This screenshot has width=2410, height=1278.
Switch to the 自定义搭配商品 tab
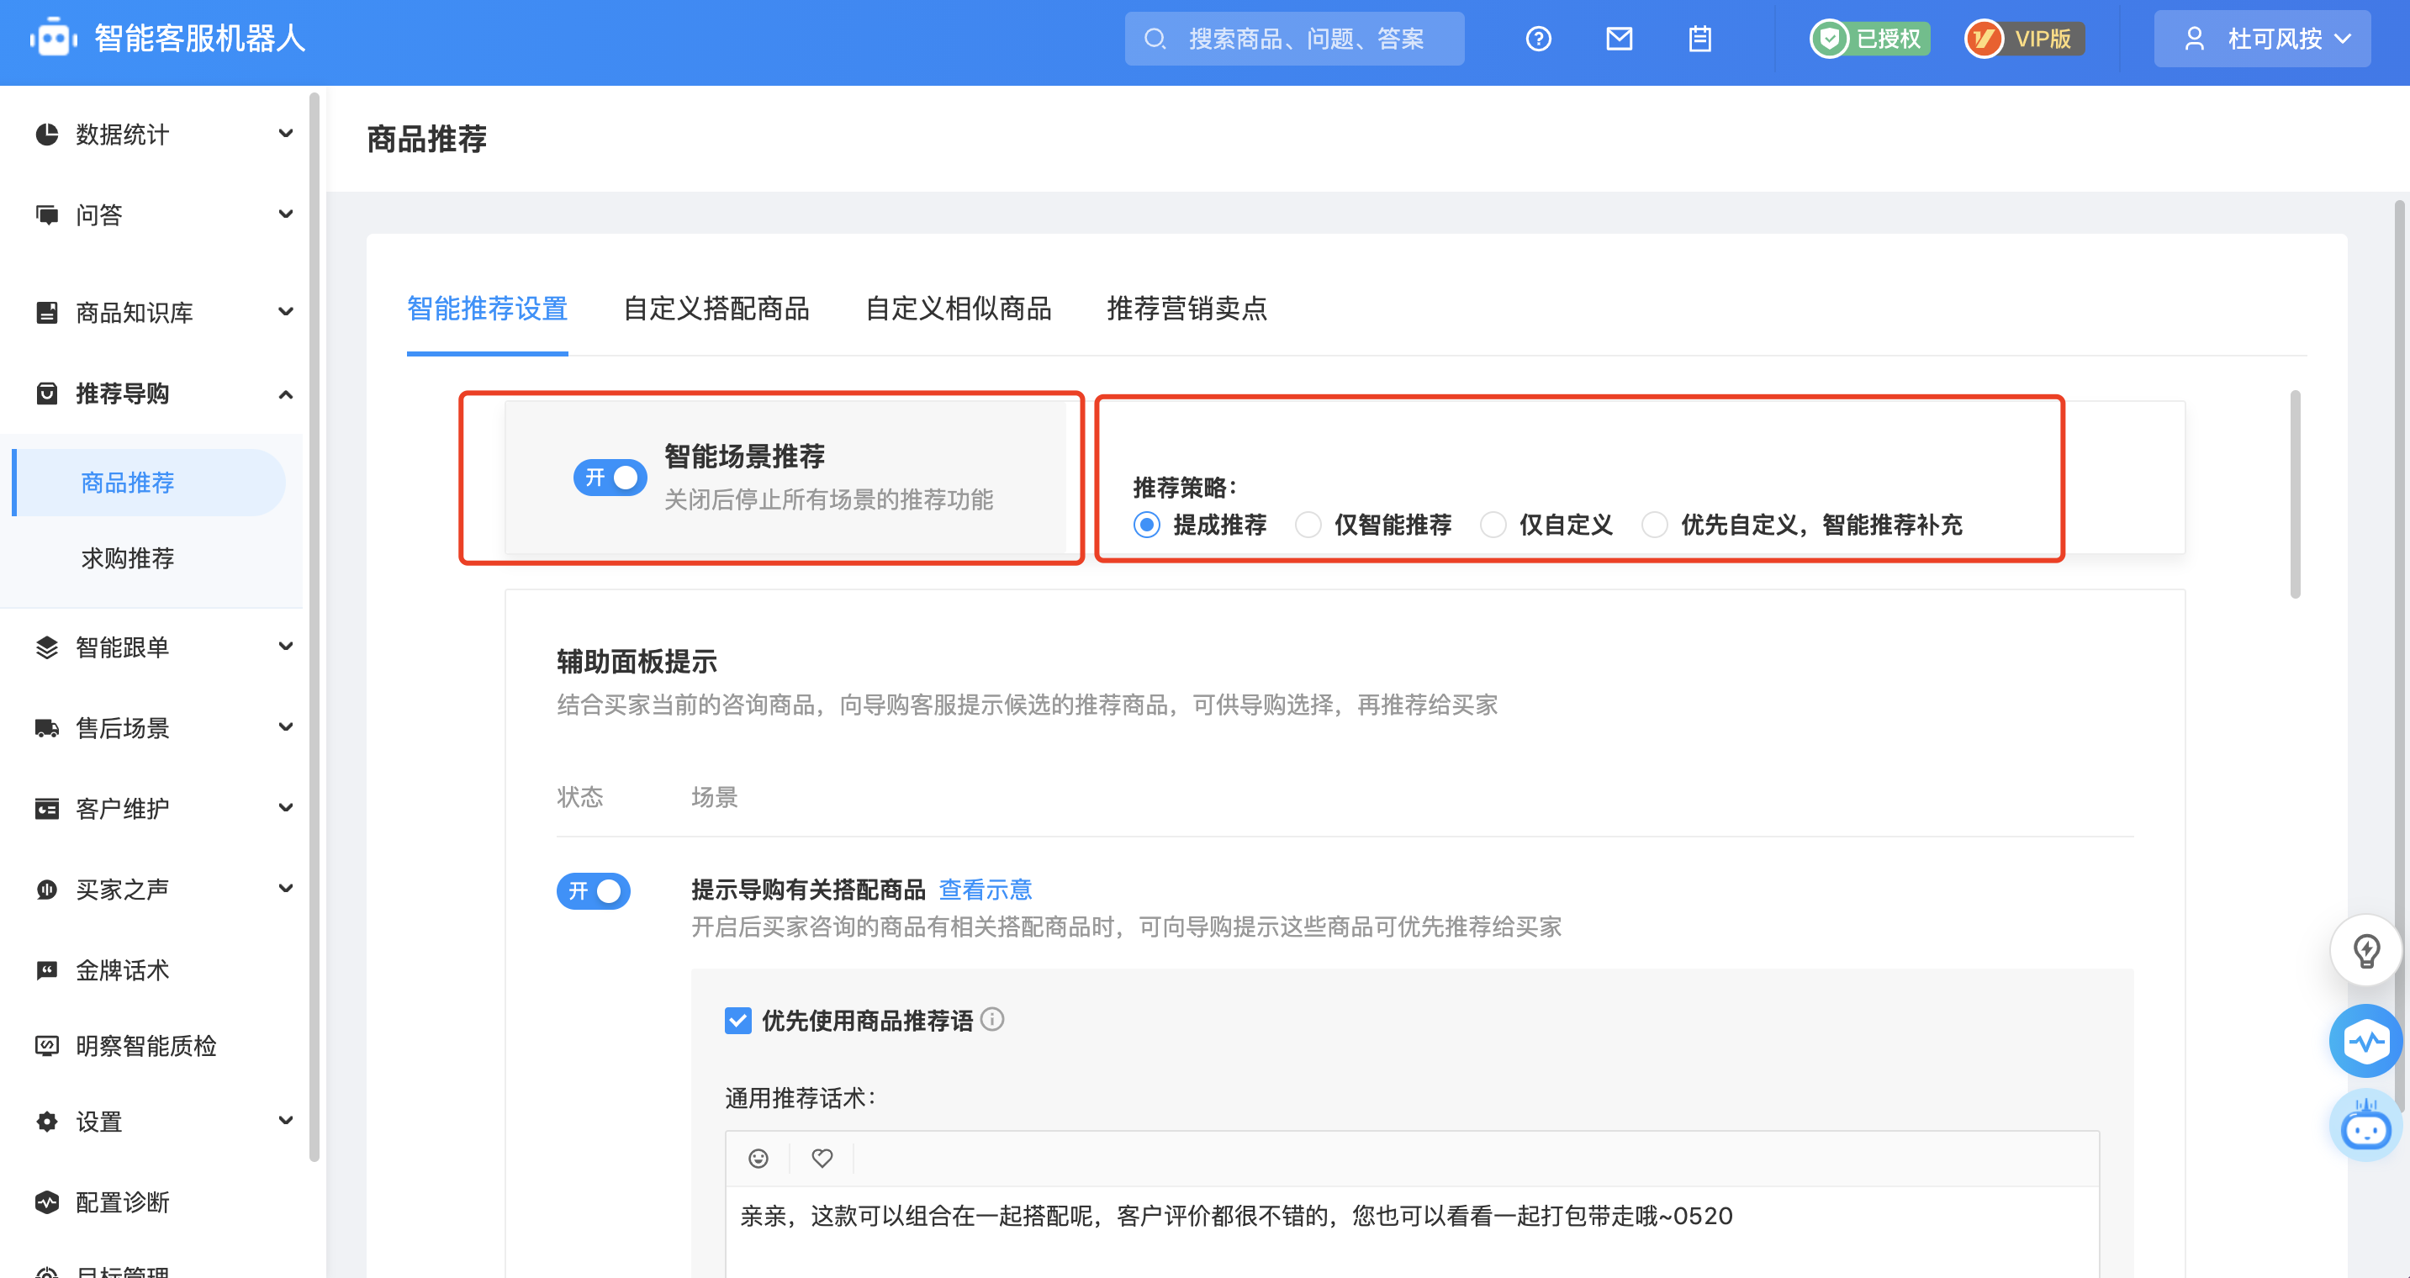(716, 309)
